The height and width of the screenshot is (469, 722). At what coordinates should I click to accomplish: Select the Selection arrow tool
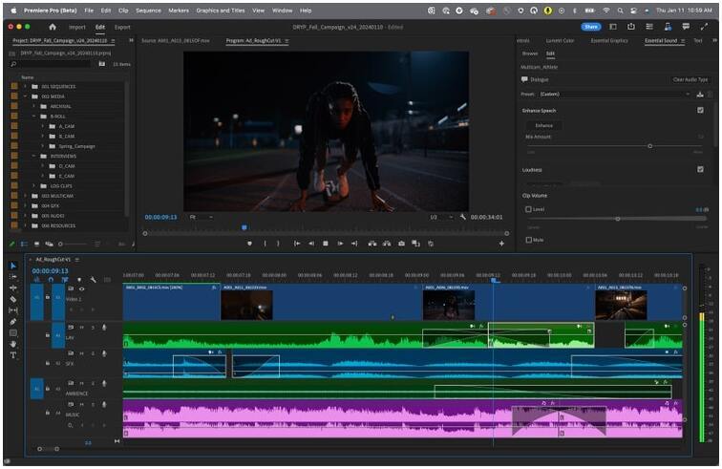[13, 266]
